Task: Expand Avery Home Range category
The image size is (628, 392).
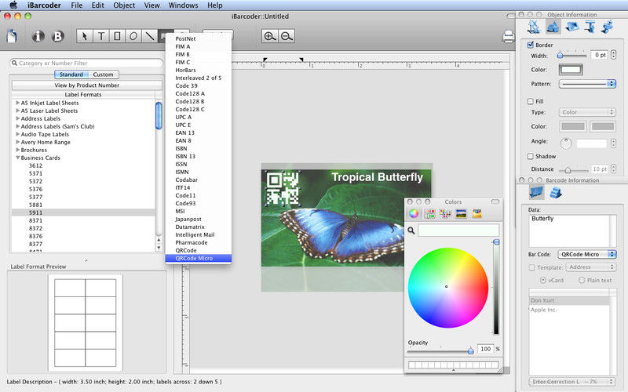Action: (17, 142)
